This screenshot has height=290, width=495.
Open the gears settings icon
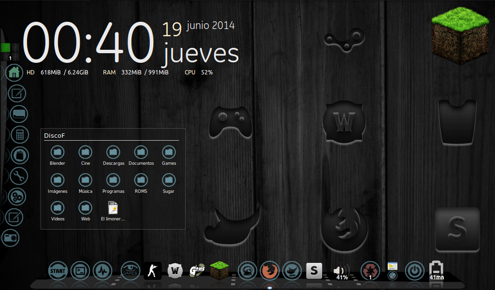pyautogui.click(x=17, y=197)
